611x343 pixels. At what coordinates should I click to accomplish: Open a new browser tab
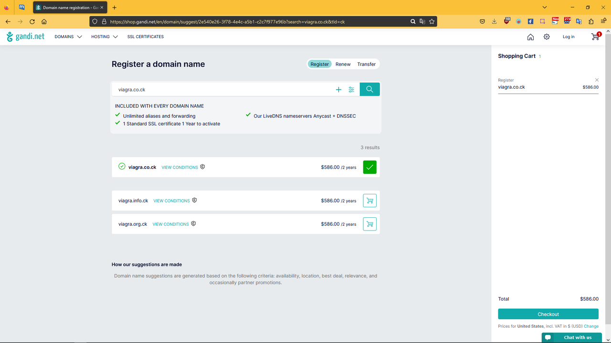click(115, 8)
